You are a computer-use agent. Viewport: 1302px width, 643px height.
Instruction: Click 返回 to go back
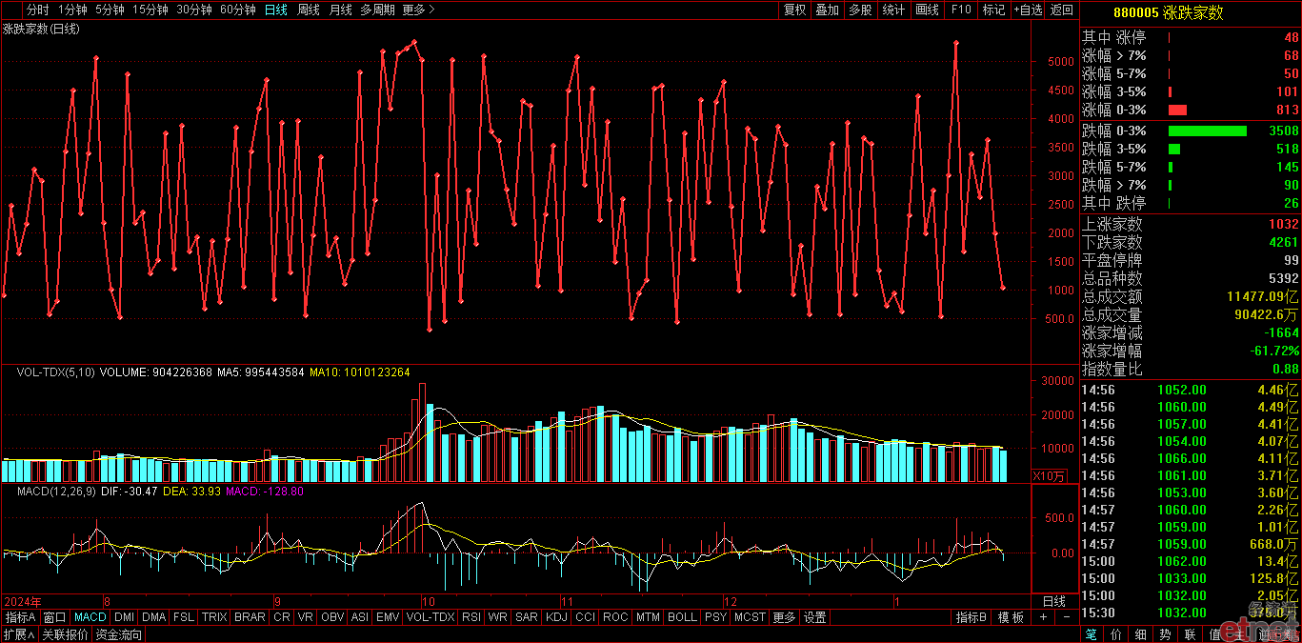pyautogui.click(x=1061, y=10)
